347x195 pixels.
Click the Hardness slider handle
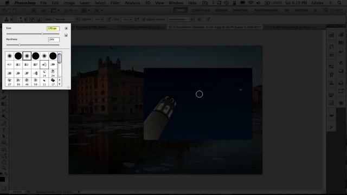[20, 45]
